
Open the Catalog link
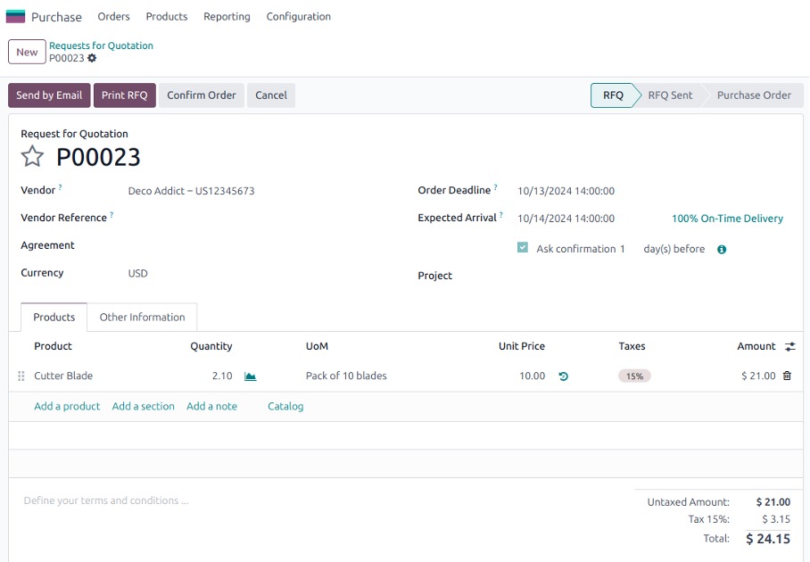pos(285,407)
